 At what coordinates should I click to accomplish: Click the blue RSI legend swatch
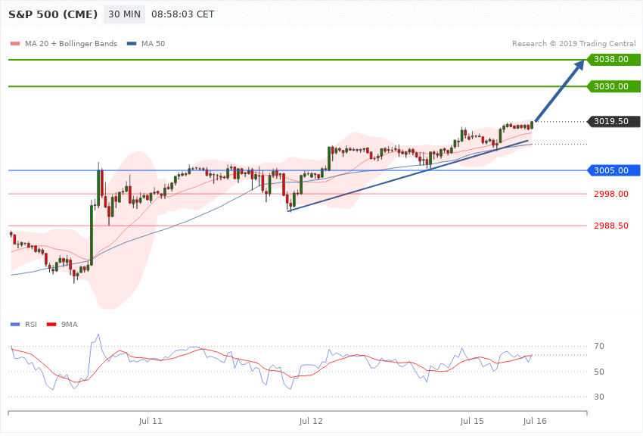click(15, 325)
